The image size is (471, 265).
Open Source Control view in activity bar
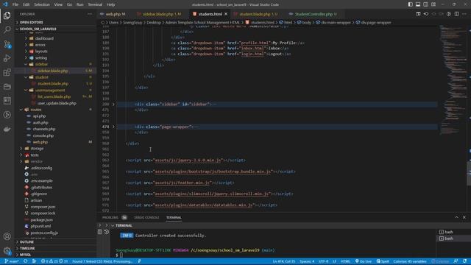[x=7, y=44]
